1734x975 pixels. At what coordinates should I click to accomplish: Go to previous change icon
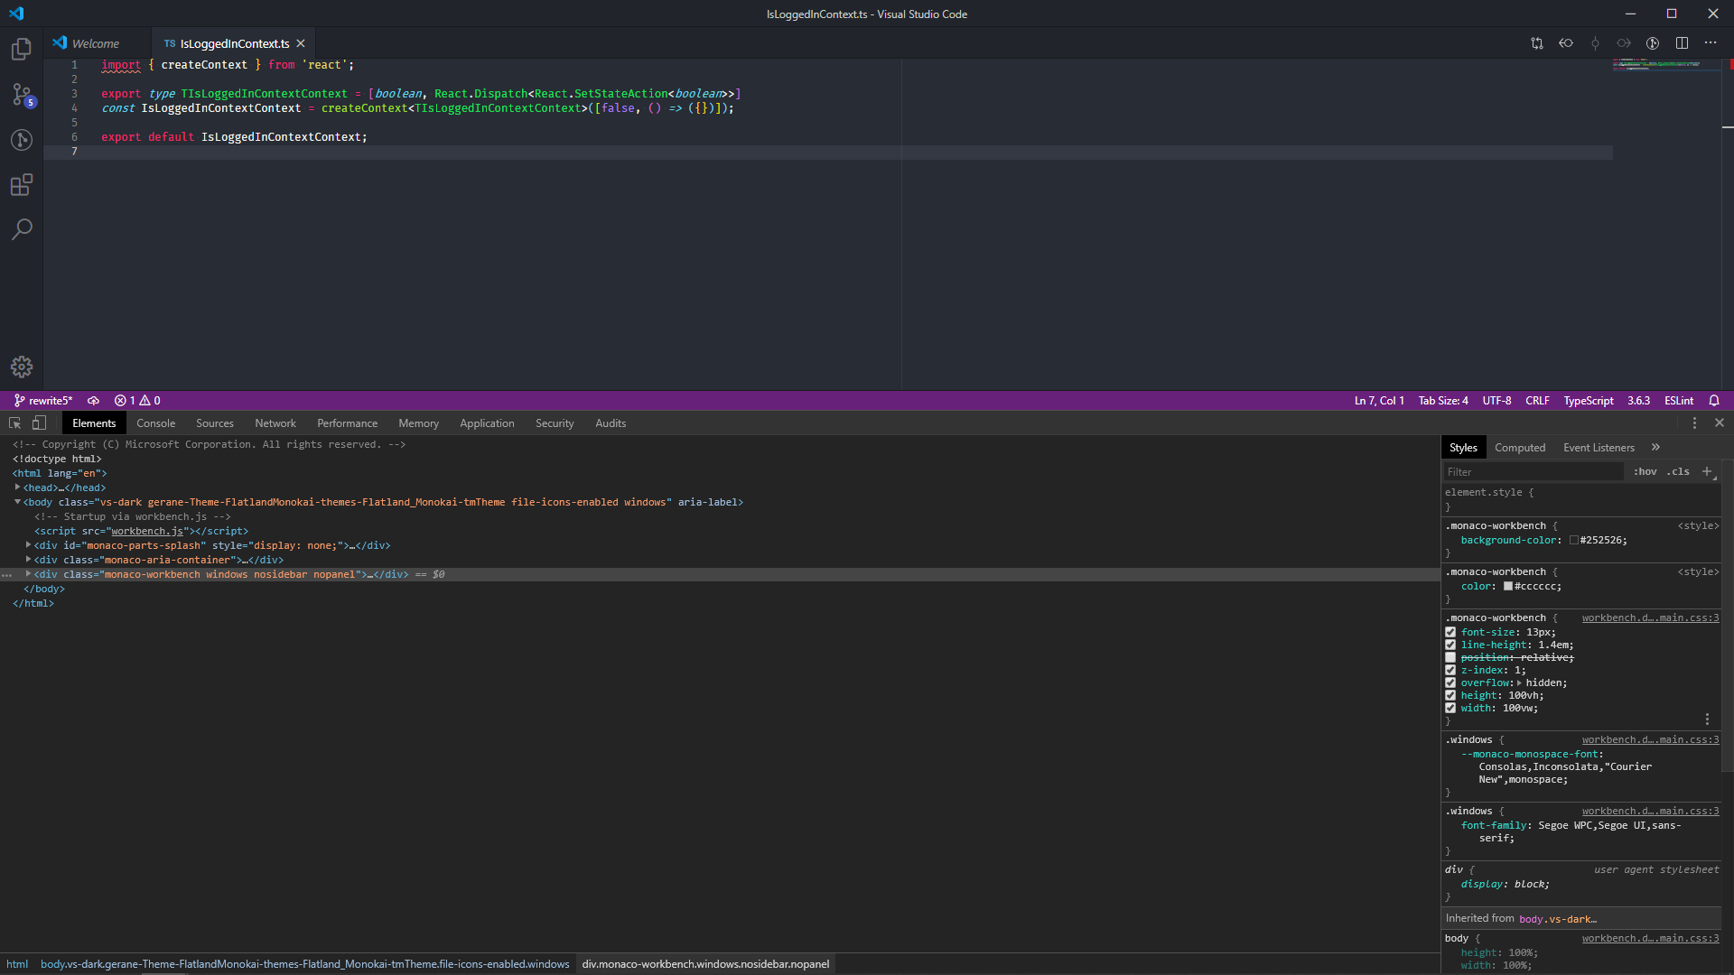tap(1566, 43)
